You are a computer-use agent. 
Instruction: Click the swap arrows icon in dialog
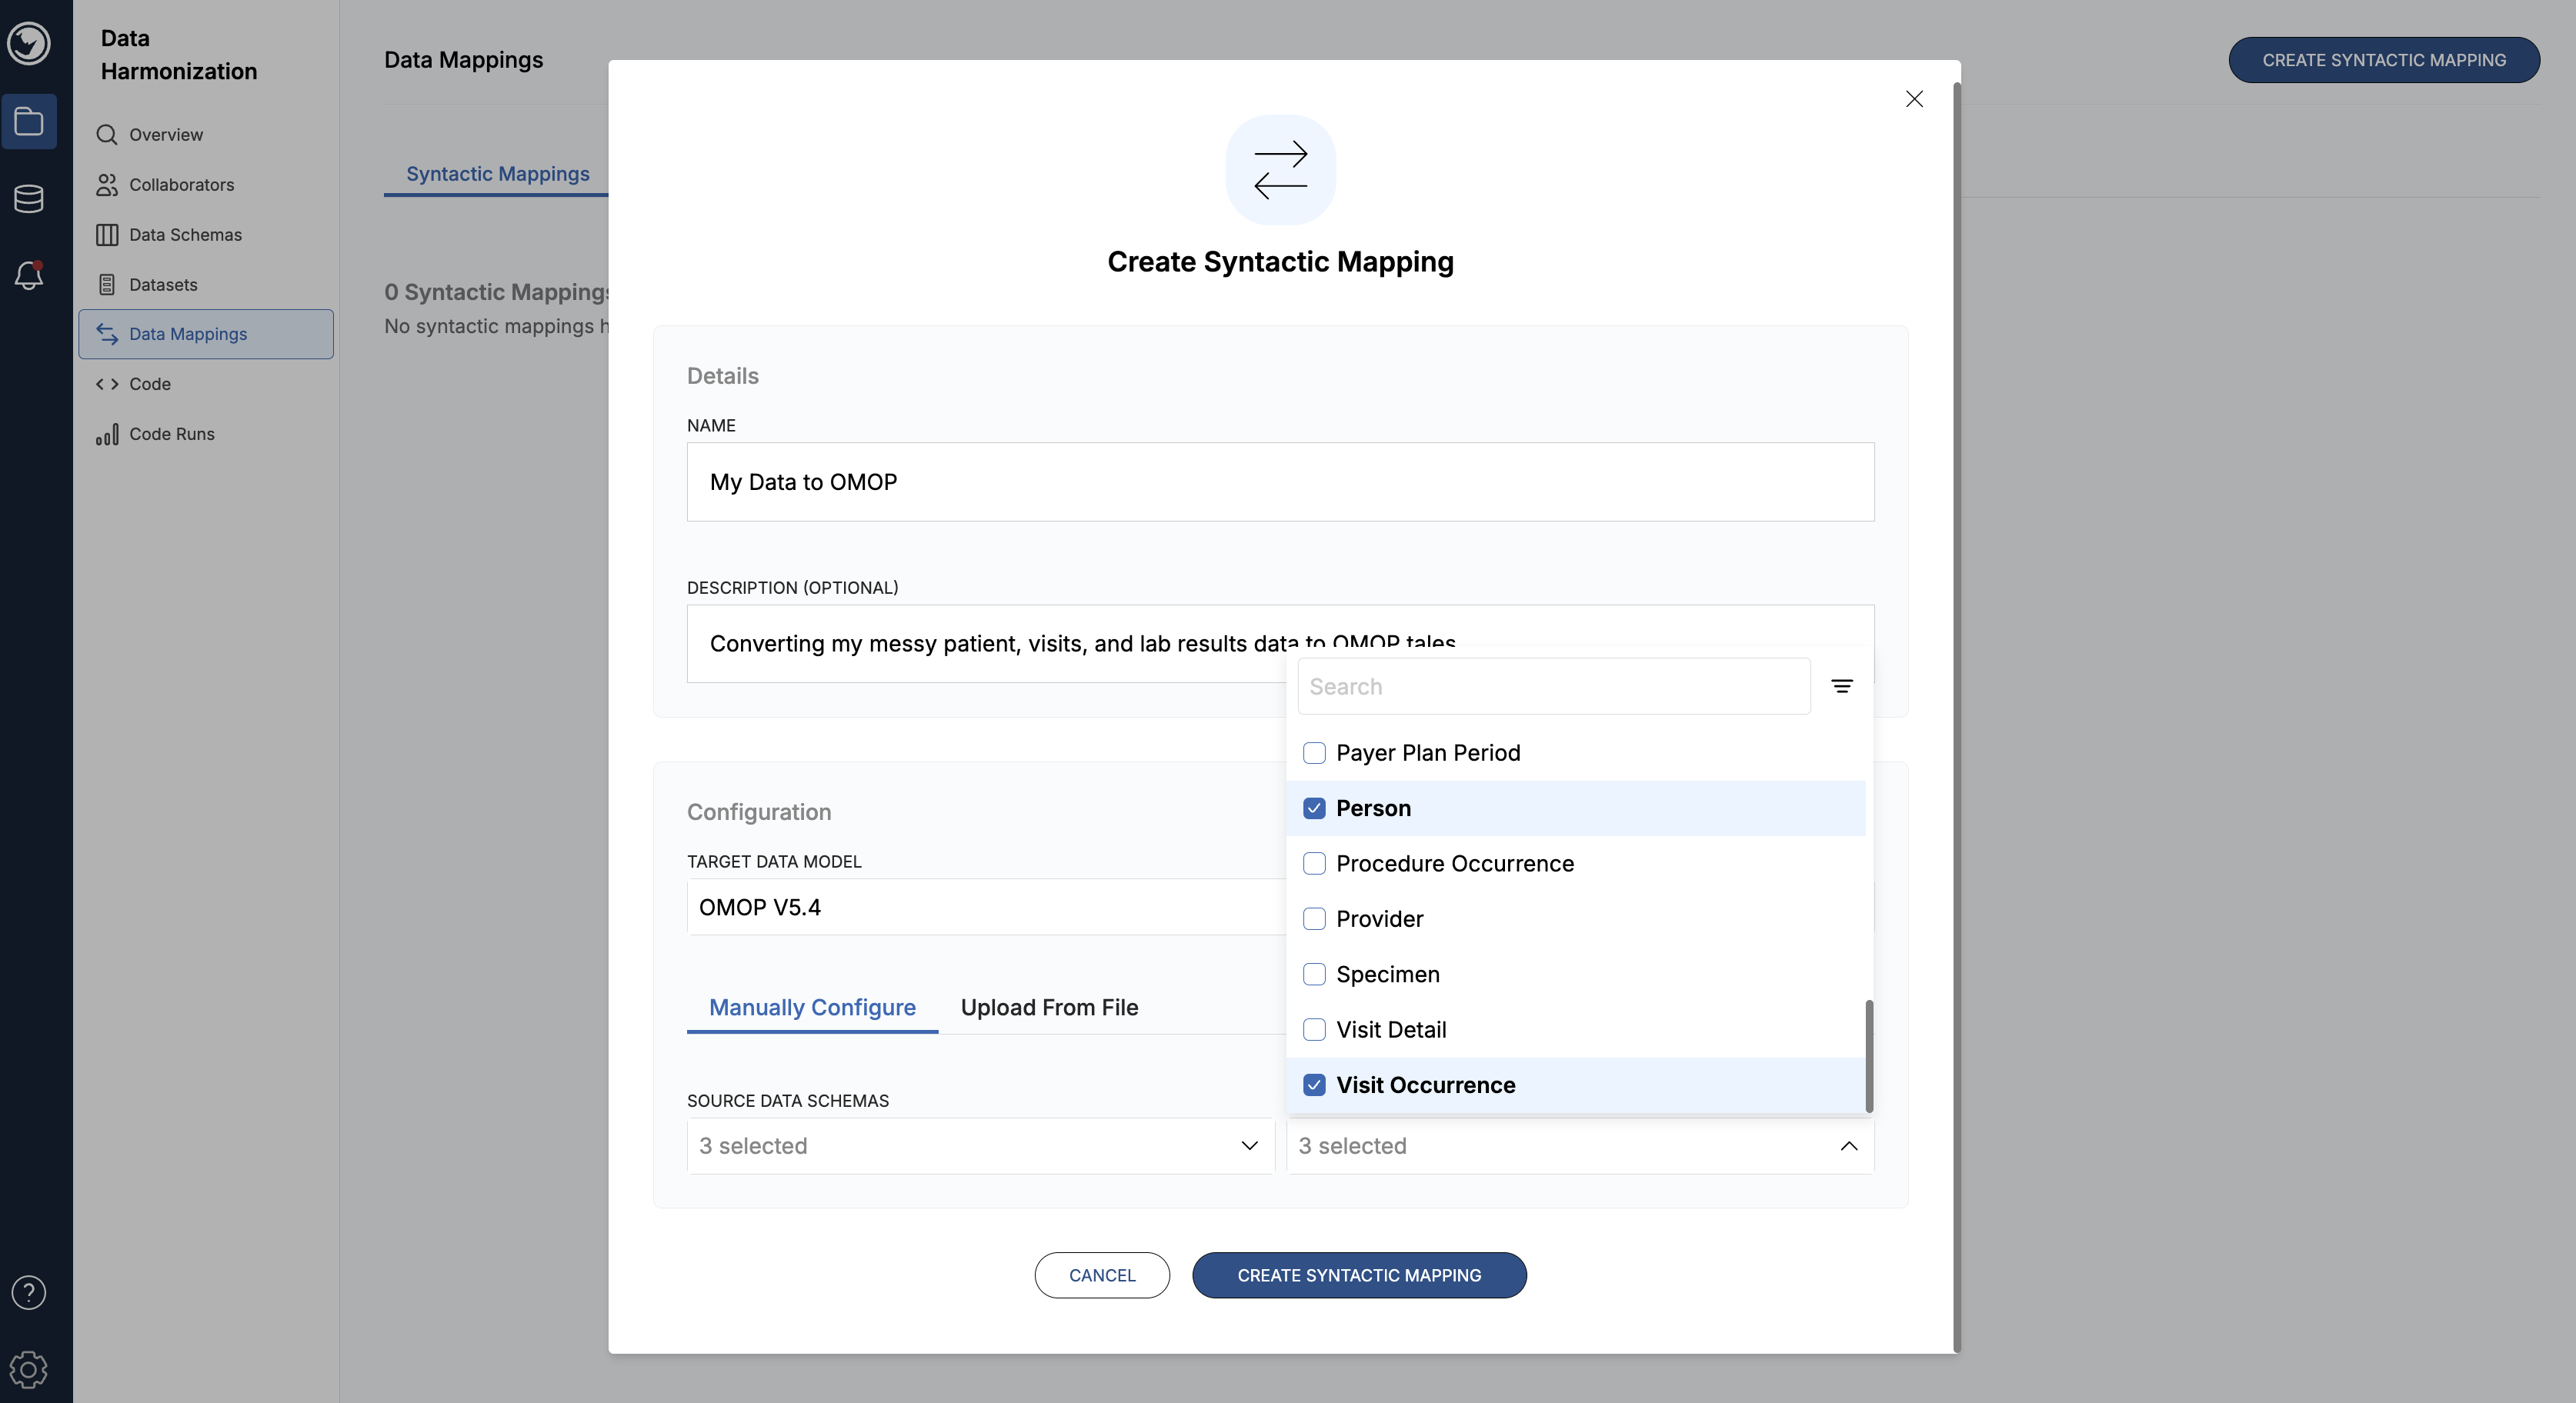click(1280, 169)
